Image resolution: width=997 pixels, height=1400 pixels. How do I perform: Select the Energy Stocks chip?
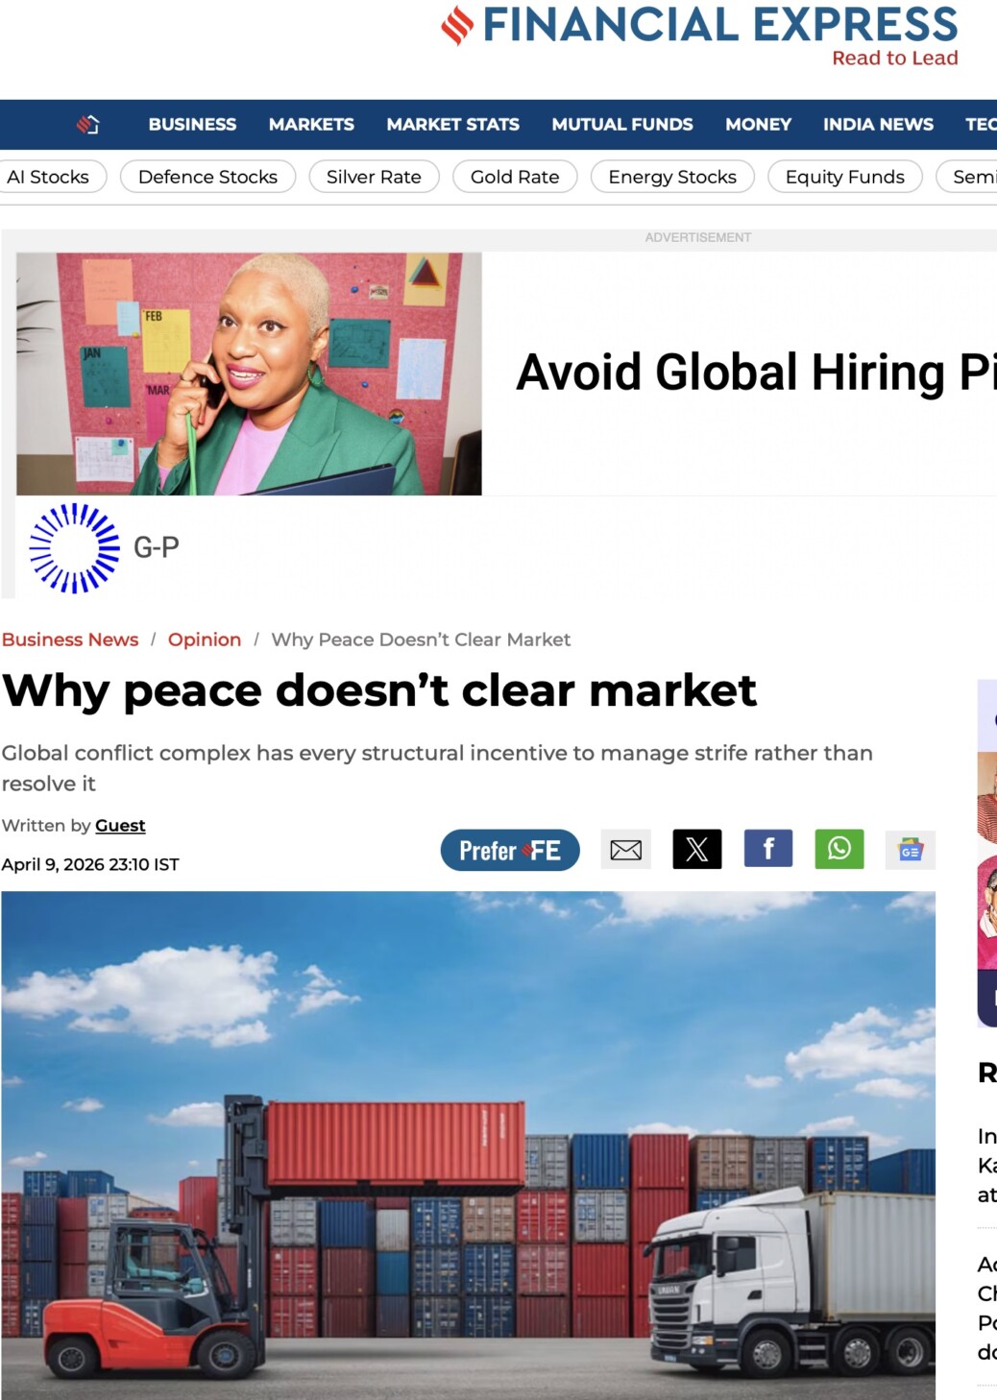671,177
